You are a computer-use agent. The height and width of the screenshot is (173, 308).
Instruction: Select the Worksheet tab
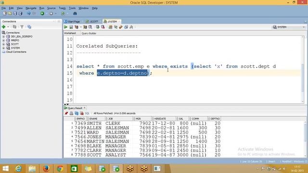tap(70, 33)
